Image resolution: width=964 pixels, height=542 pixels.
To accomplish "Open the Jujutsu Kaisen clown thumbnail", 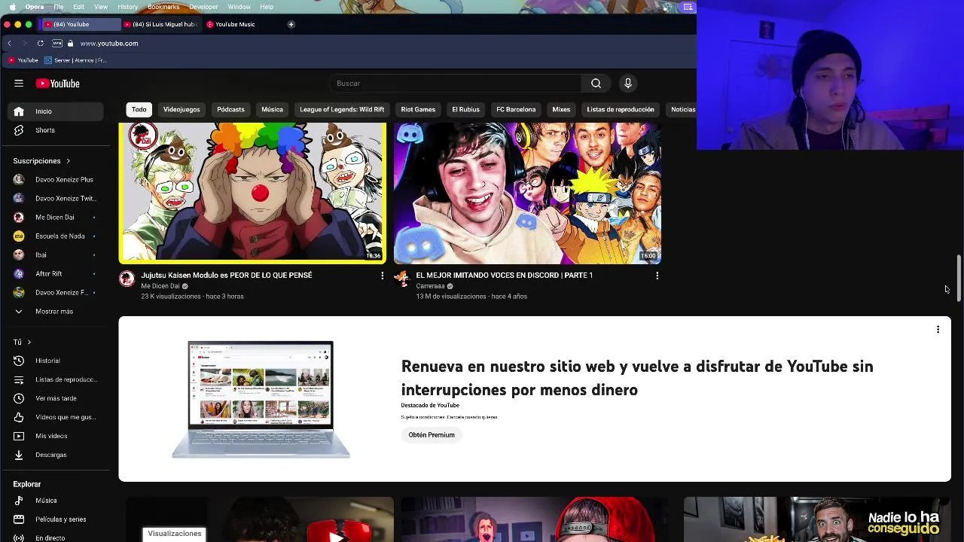I will (252, 193).
